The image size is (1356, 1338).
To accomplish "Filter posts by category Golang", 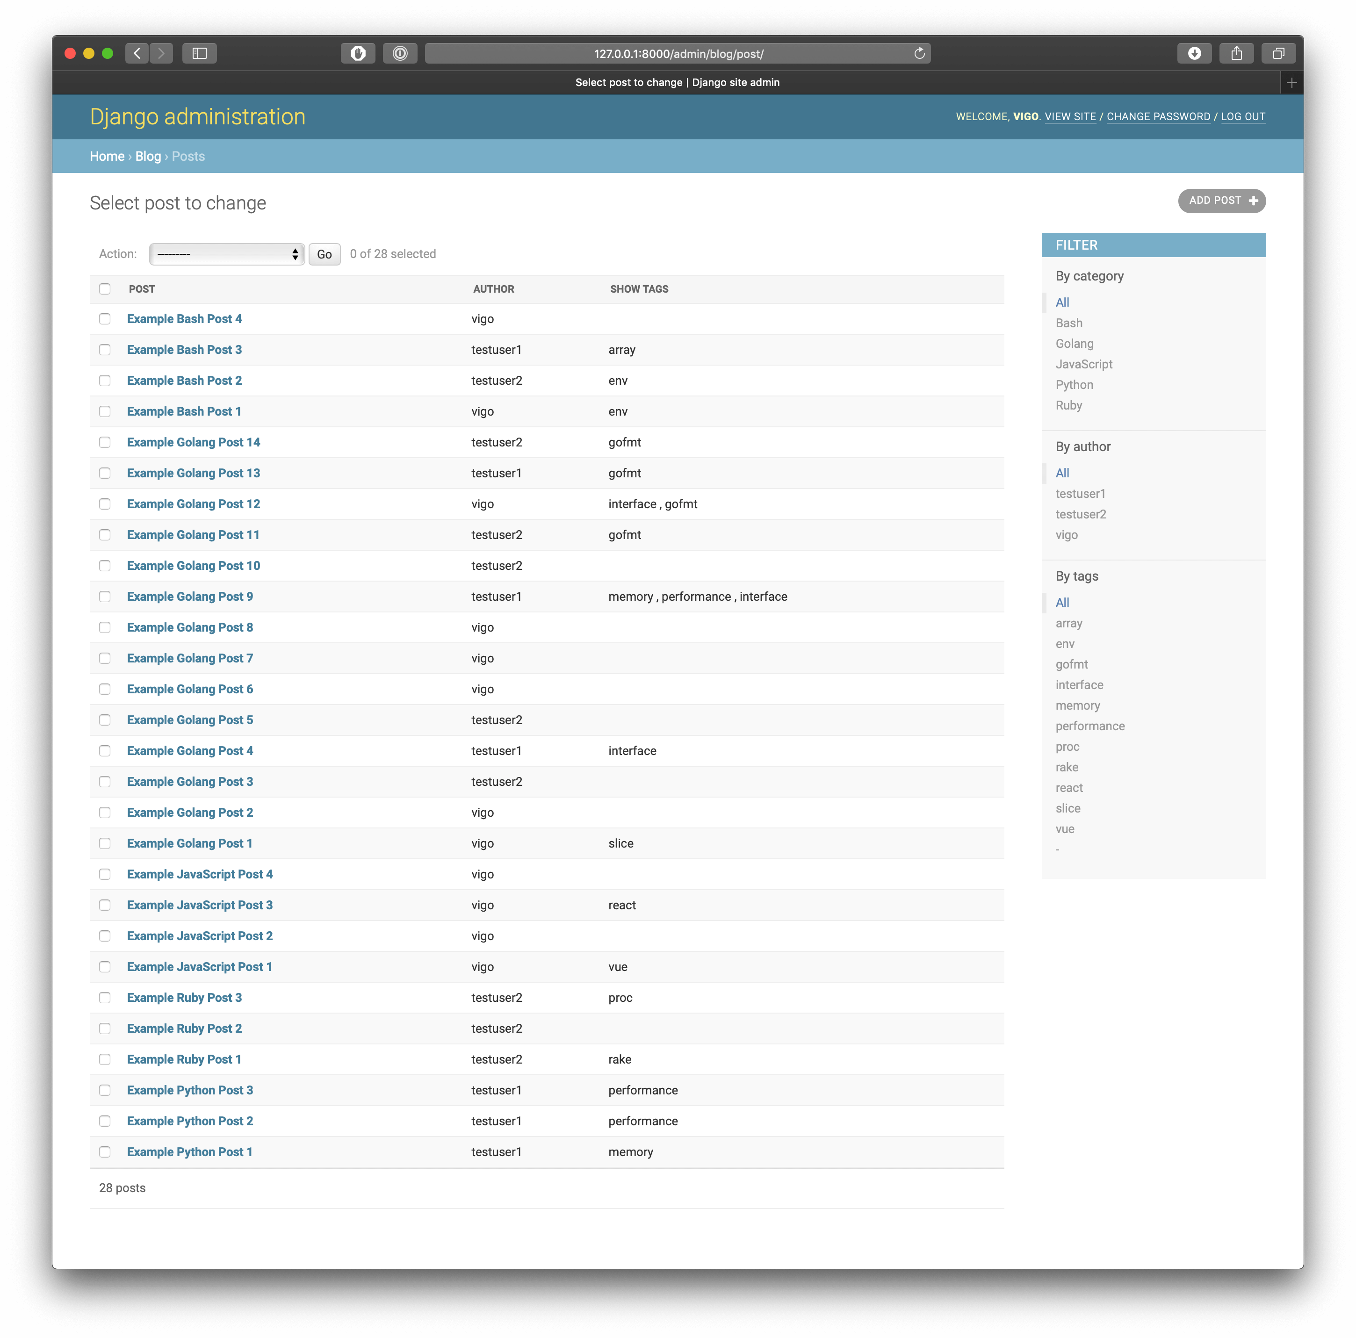I will pos(1075,343).
